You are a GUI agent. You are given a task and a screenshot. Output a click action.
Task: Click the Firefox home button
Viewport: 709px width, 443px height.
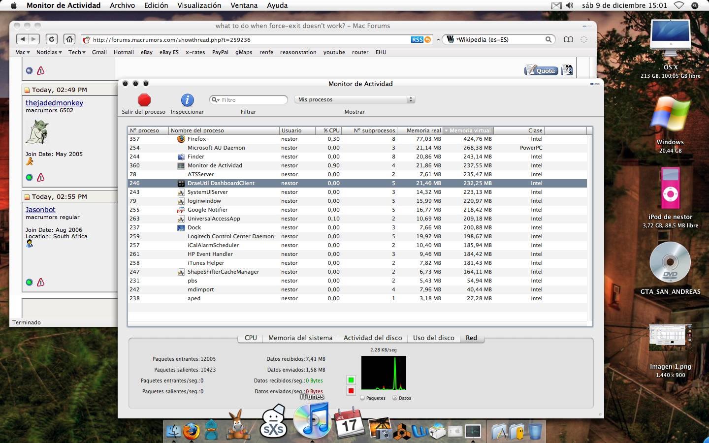(69, 39)
